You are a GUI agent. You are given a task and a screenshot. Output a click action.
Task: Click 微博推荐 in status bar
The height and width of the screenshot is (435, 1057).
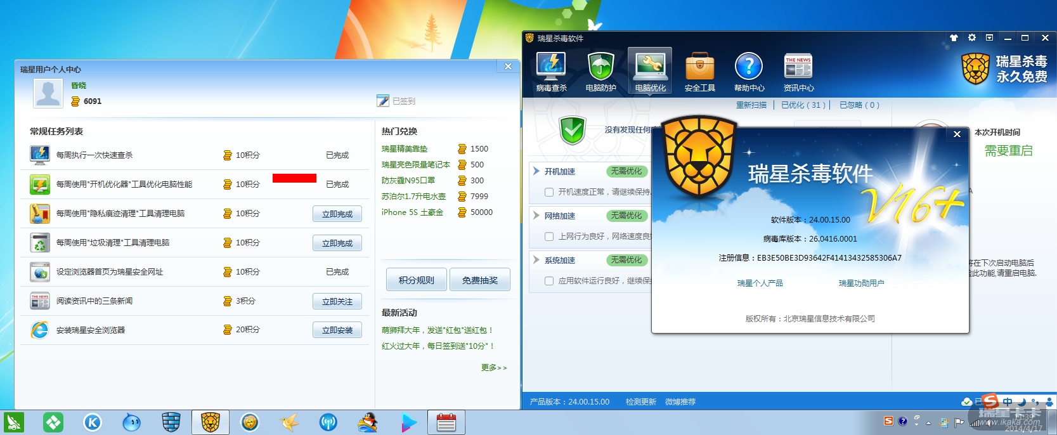tap(680, 402)
